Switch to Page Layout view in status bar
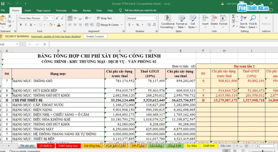The height and width of the screenshot is (152, 278). coord(235,151)
